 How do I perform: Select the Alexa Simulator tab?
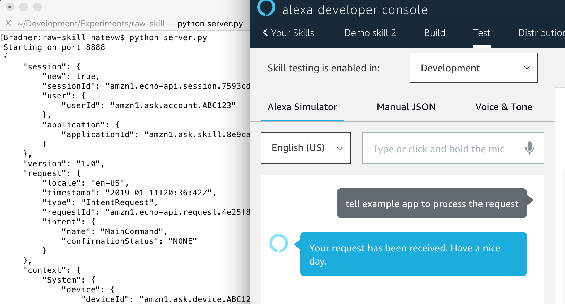click(302, 107)
